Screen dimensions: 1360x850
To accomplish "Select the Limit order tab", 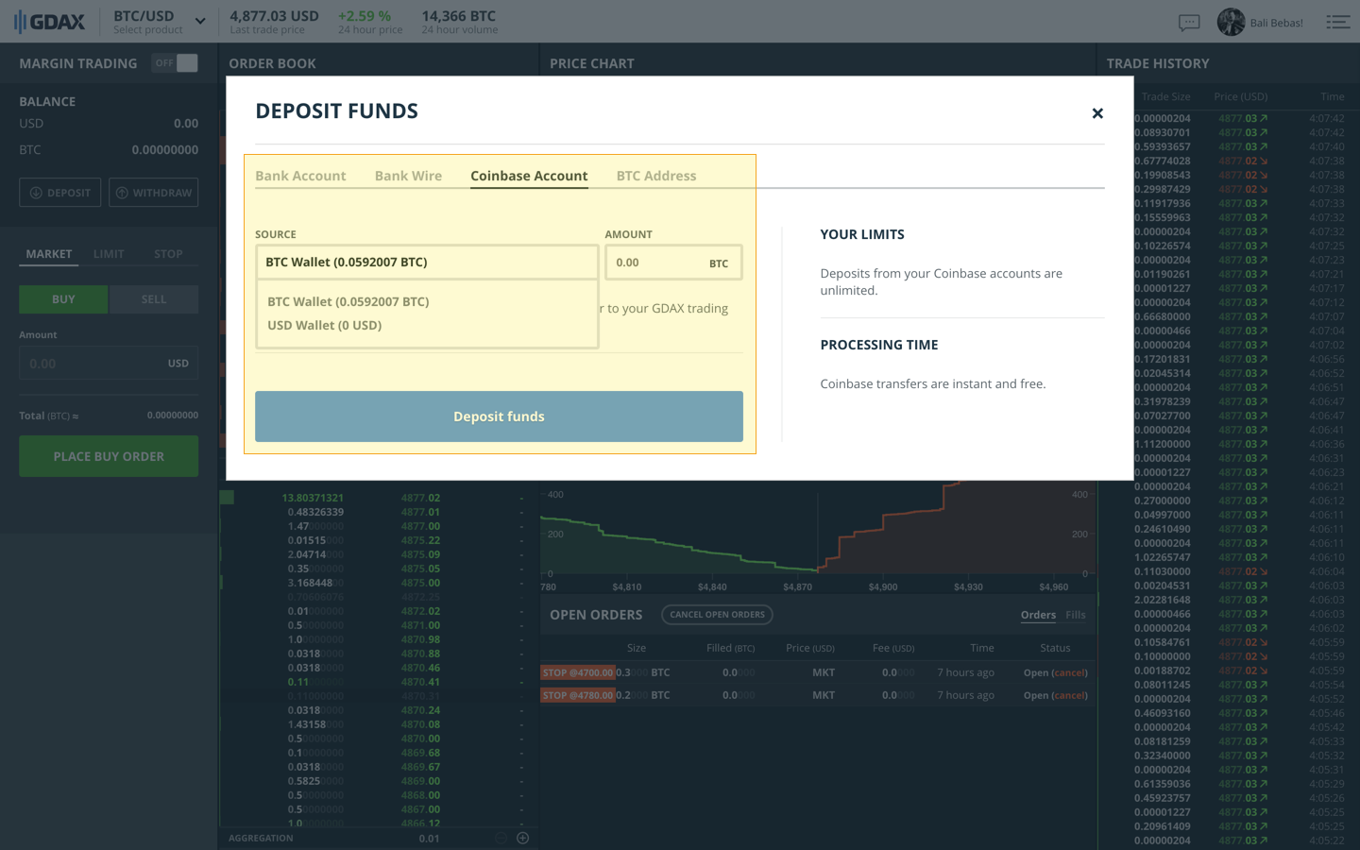I will 109,254.
